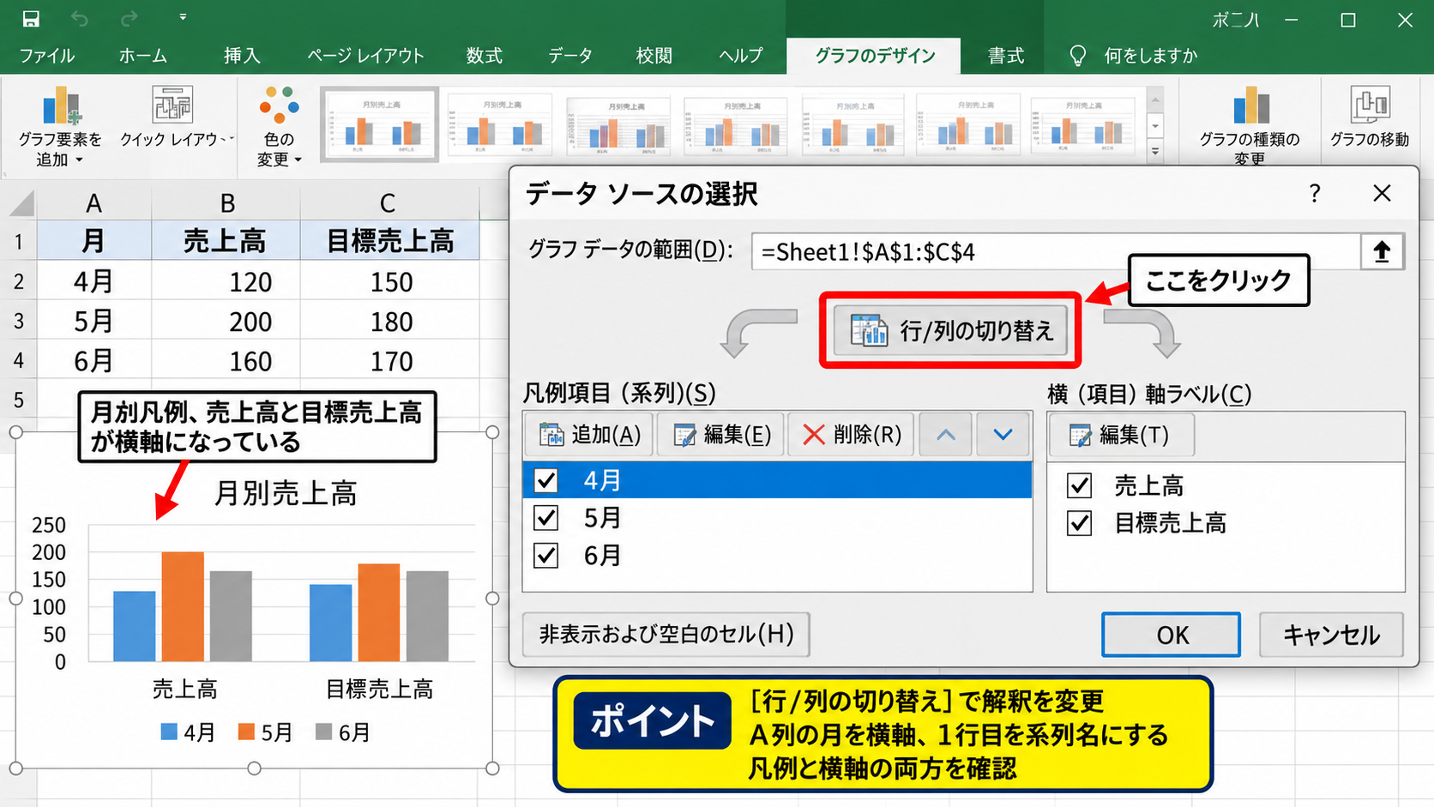The image size is (1434, 807).
Task: Select the third chart style thumbnail
Action: tap(618, 124)
